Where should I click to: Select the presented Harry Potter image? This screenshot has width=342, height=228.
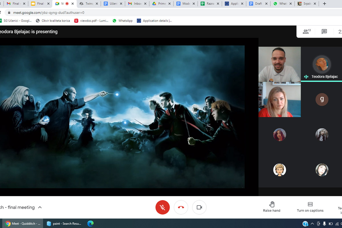pos(122,117)
